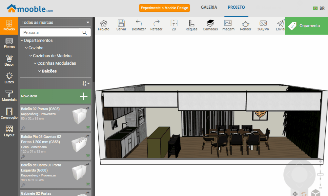Undo last action with Desfazer

pyautogui.click(x=139, y=25)
